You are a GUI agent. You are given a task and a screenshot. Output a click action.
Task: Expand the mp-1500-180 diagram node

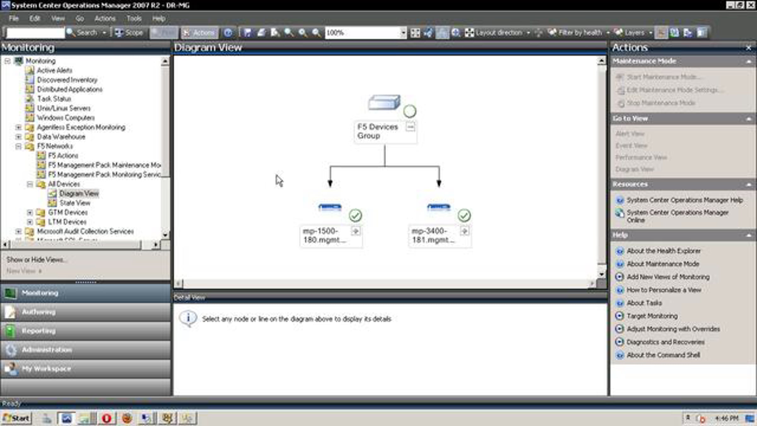click(356, 231)
